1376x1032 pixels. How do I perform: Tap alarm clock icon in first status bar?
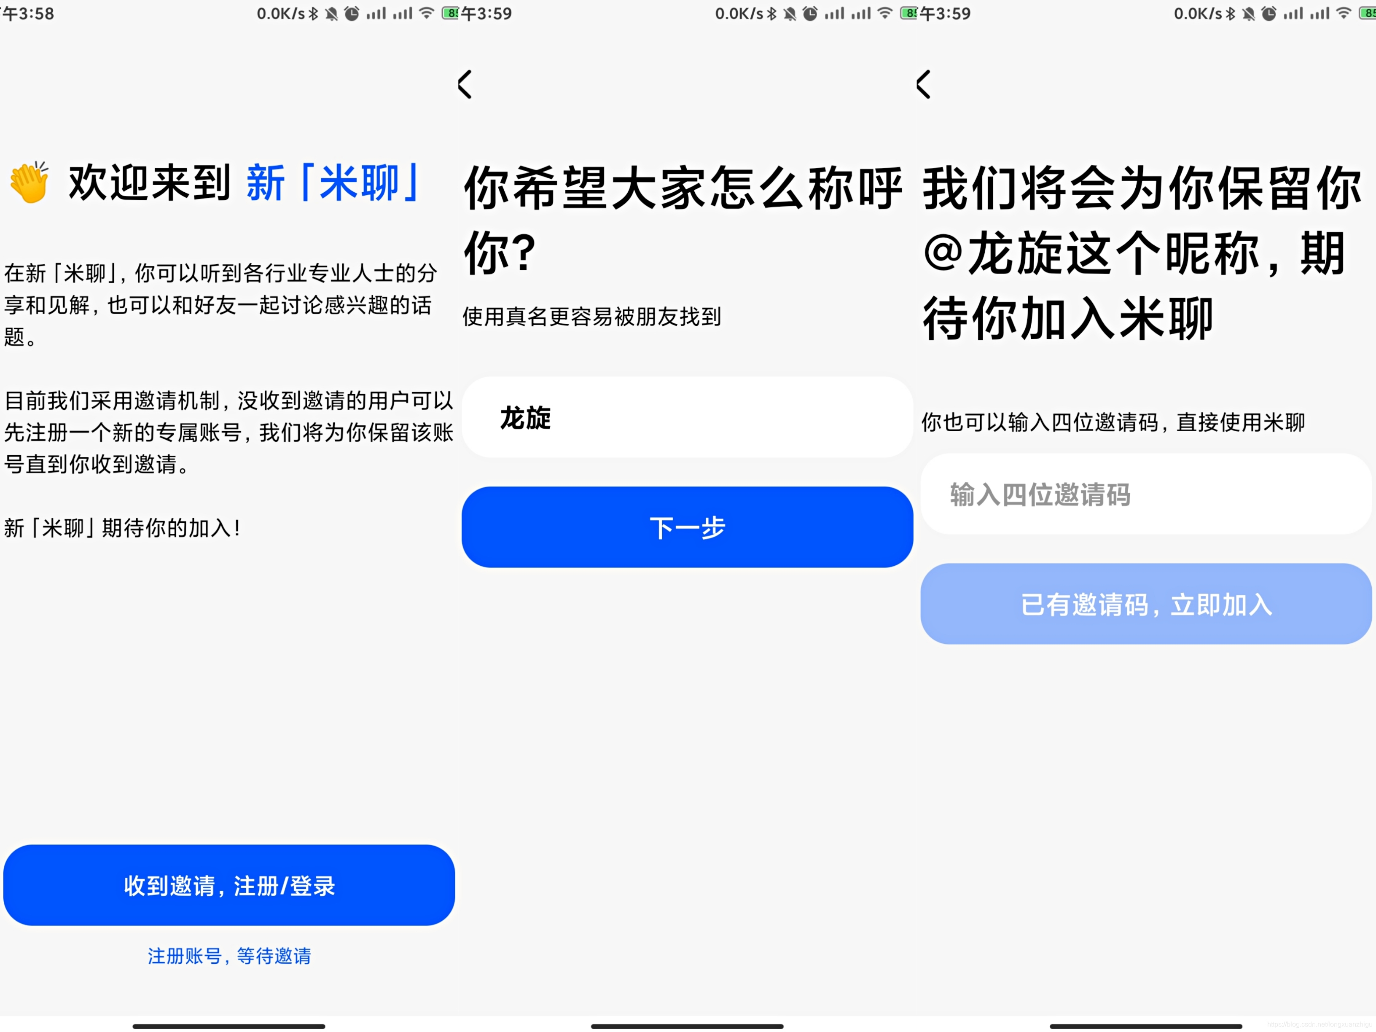[352, 13]
